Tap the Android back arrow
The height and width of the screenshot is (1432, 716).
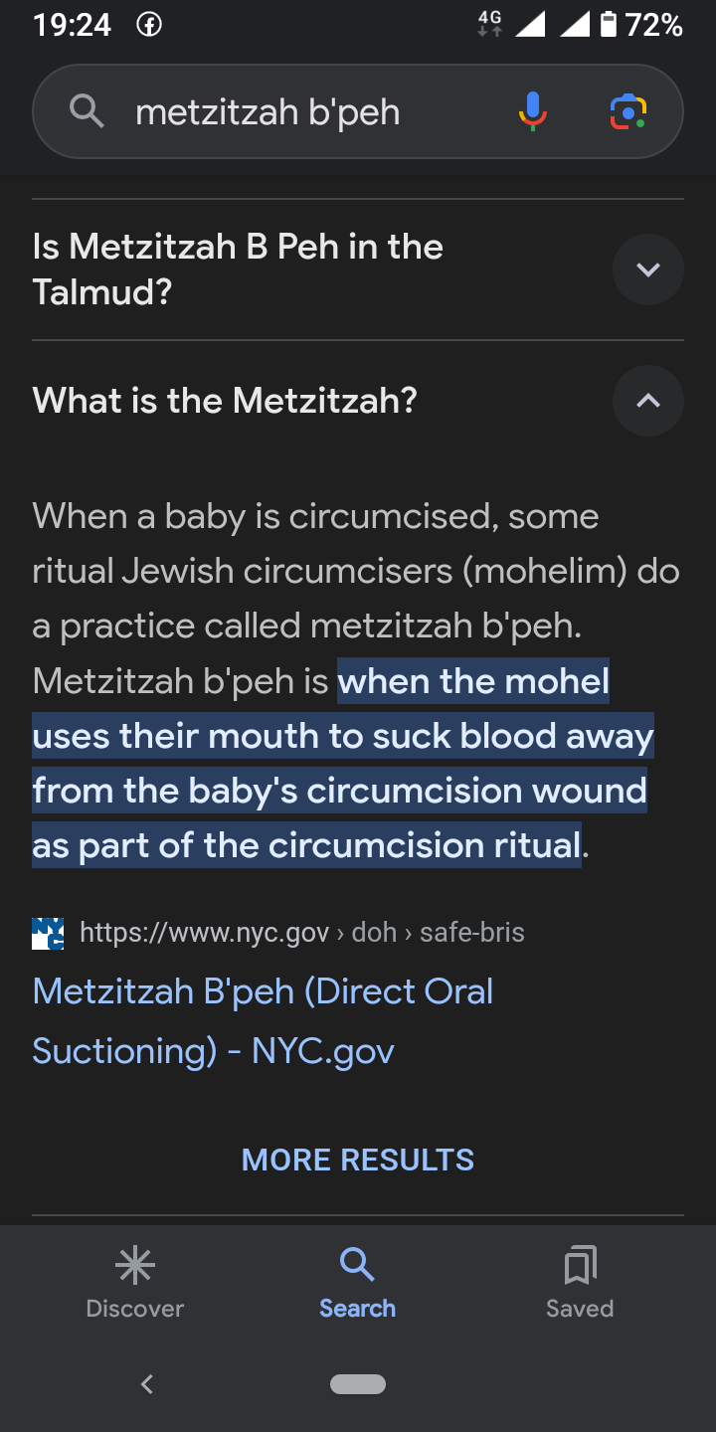click(x=147, y=1383)
